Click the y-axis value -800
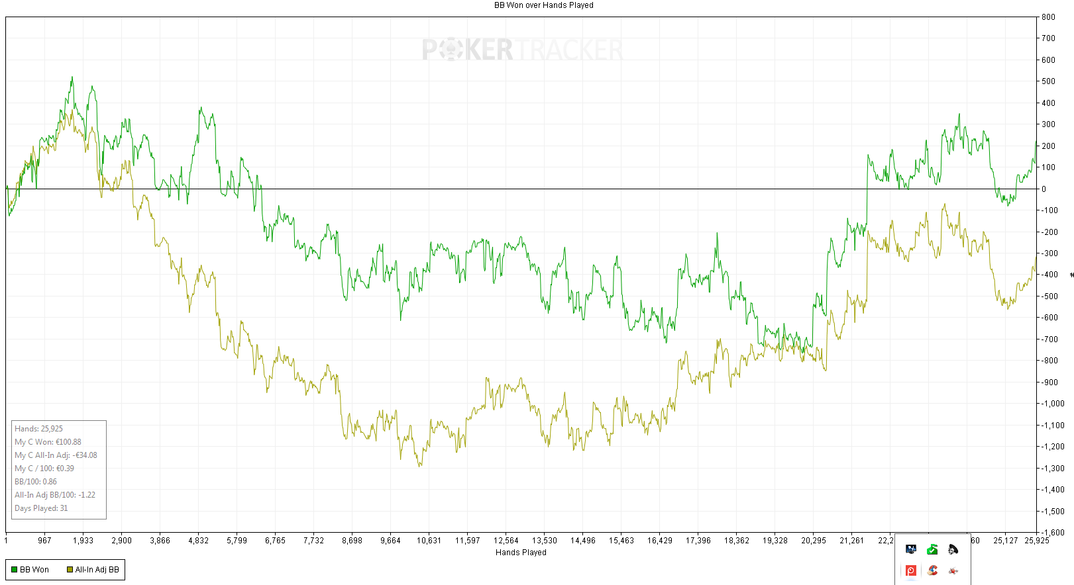Screen dimensions: 1074x585 coord(1050,361)
